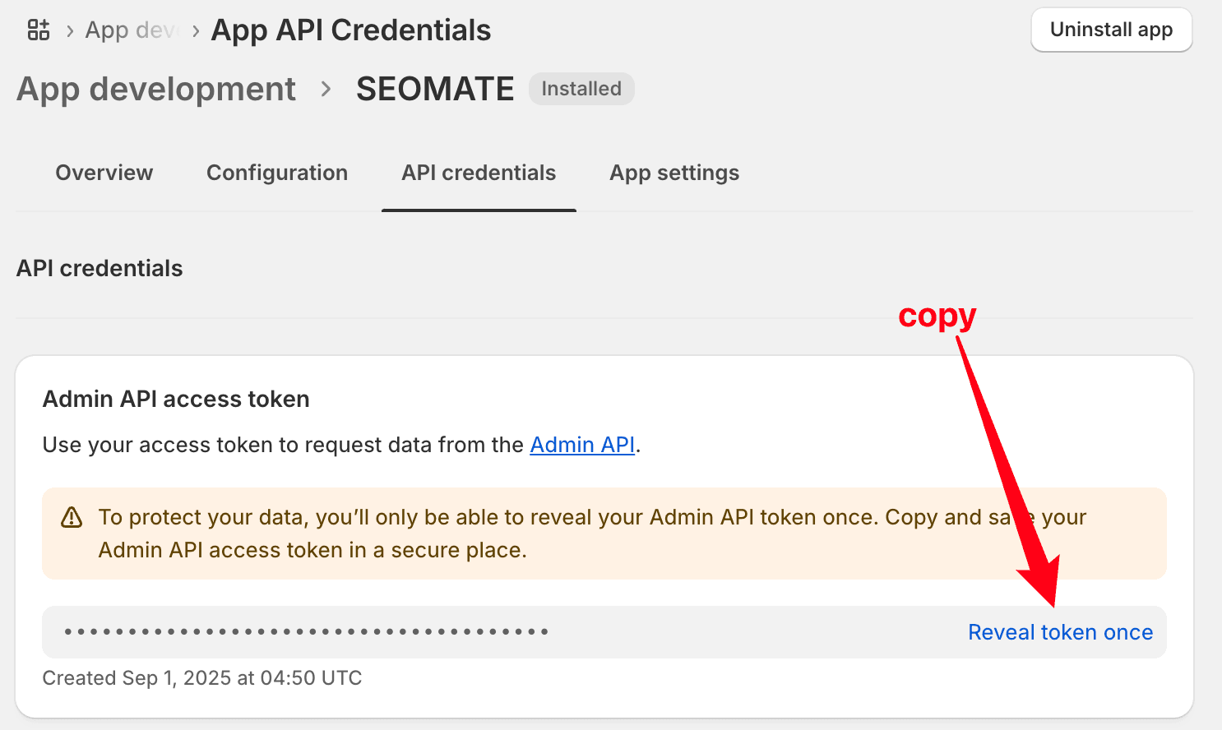Image resolution: width=1222 pixels, height=730 pixels.
Task: Click the App development heading link
Action: pos(156,89)
